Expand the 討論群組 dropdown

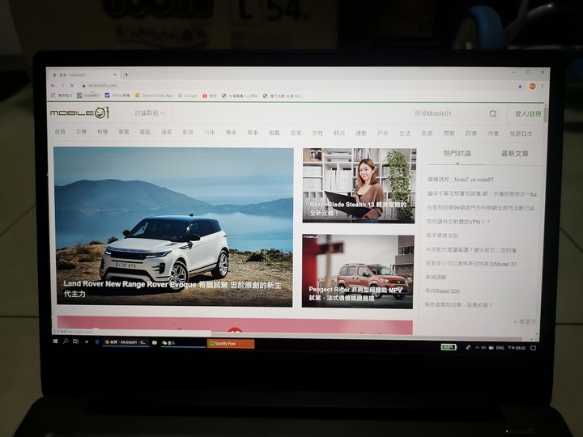click(150, 113)
